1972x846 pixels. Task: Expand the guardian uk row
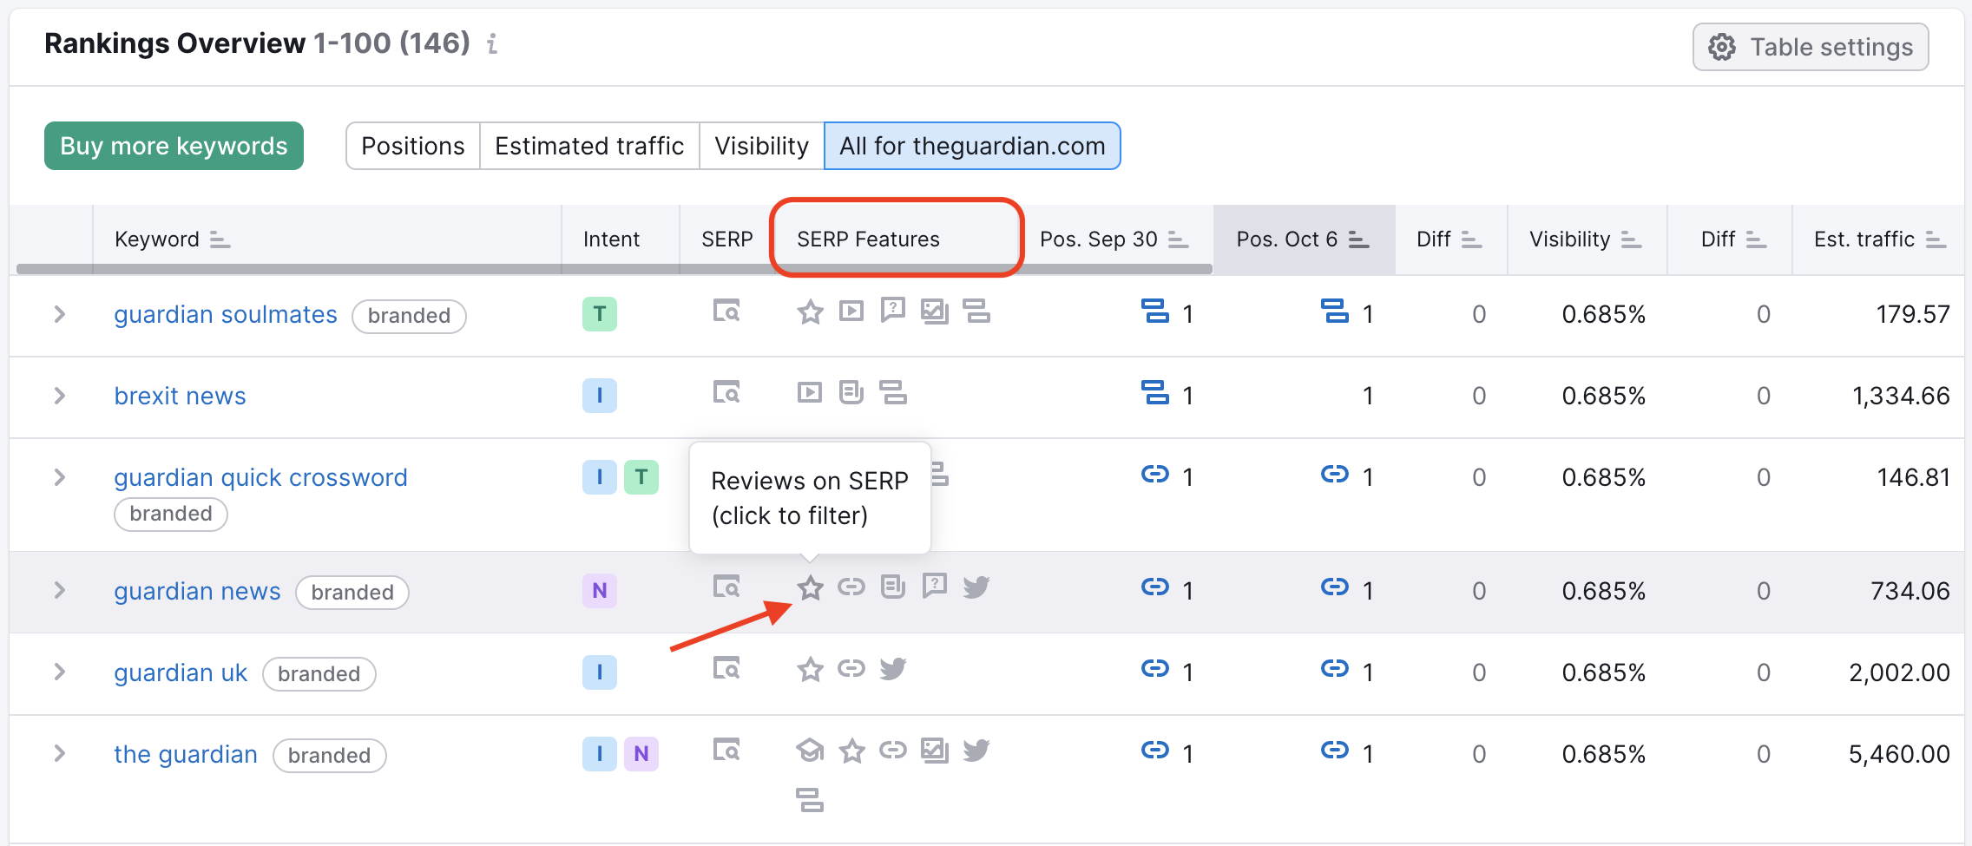click(59, 672)
